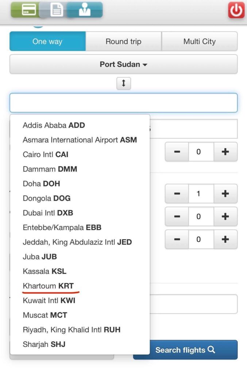
Task: Select Sharjah SHJ at list bottom
Action: pos(44,344)
